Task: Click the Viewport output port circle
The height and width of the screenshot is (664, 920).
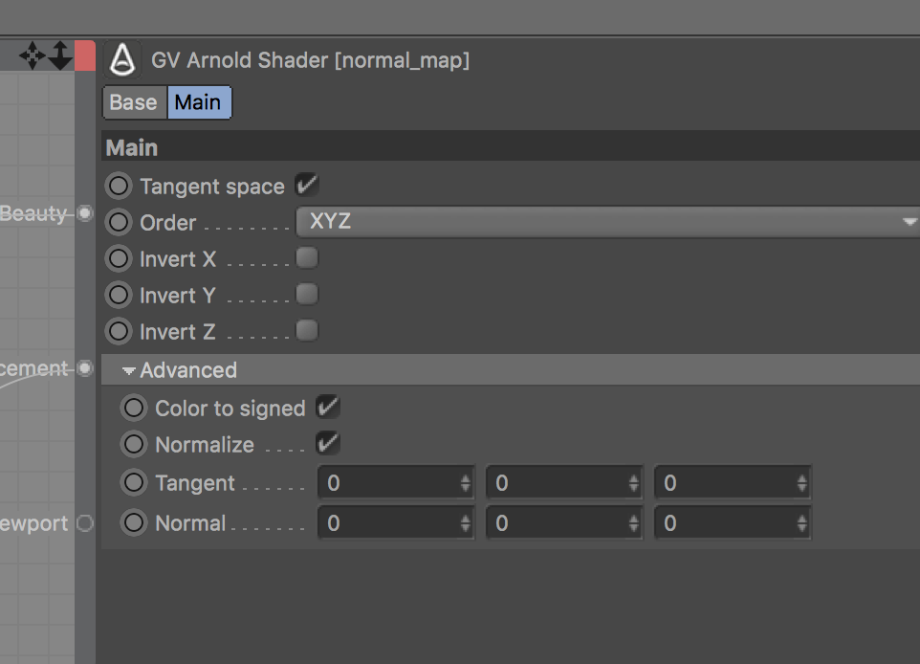Action: coord(84,523)
